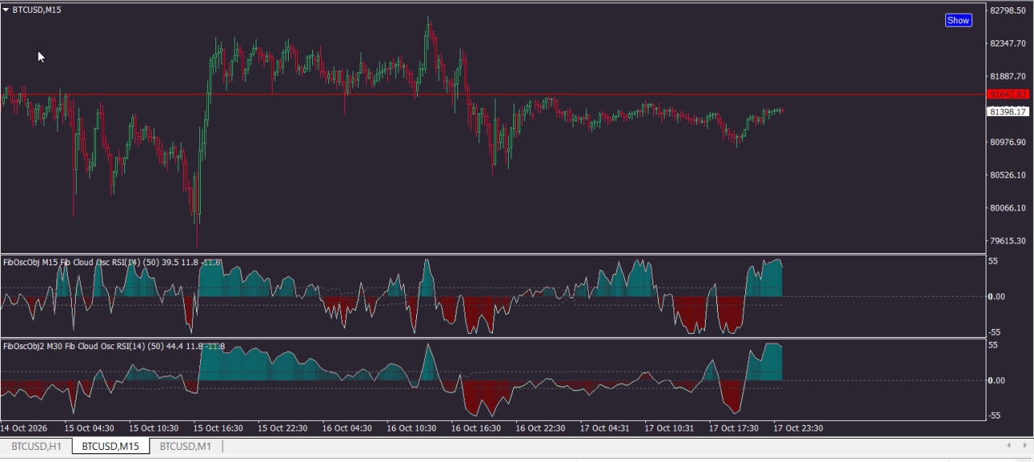Select the BTCUSD,M1 chart tab
The width and height of the screenshot is (1034, 462).
point(186,446)
